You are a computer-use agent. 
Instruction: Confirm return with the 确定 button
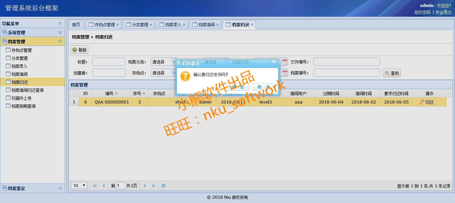[238, 87]
